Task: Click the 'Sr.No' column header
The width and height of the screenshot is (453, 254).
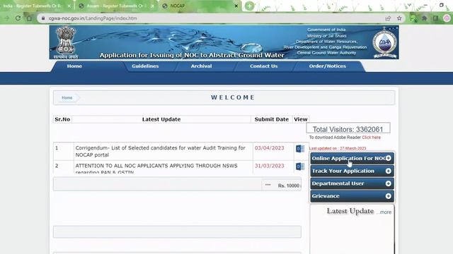Action: [x=62, y=119]
